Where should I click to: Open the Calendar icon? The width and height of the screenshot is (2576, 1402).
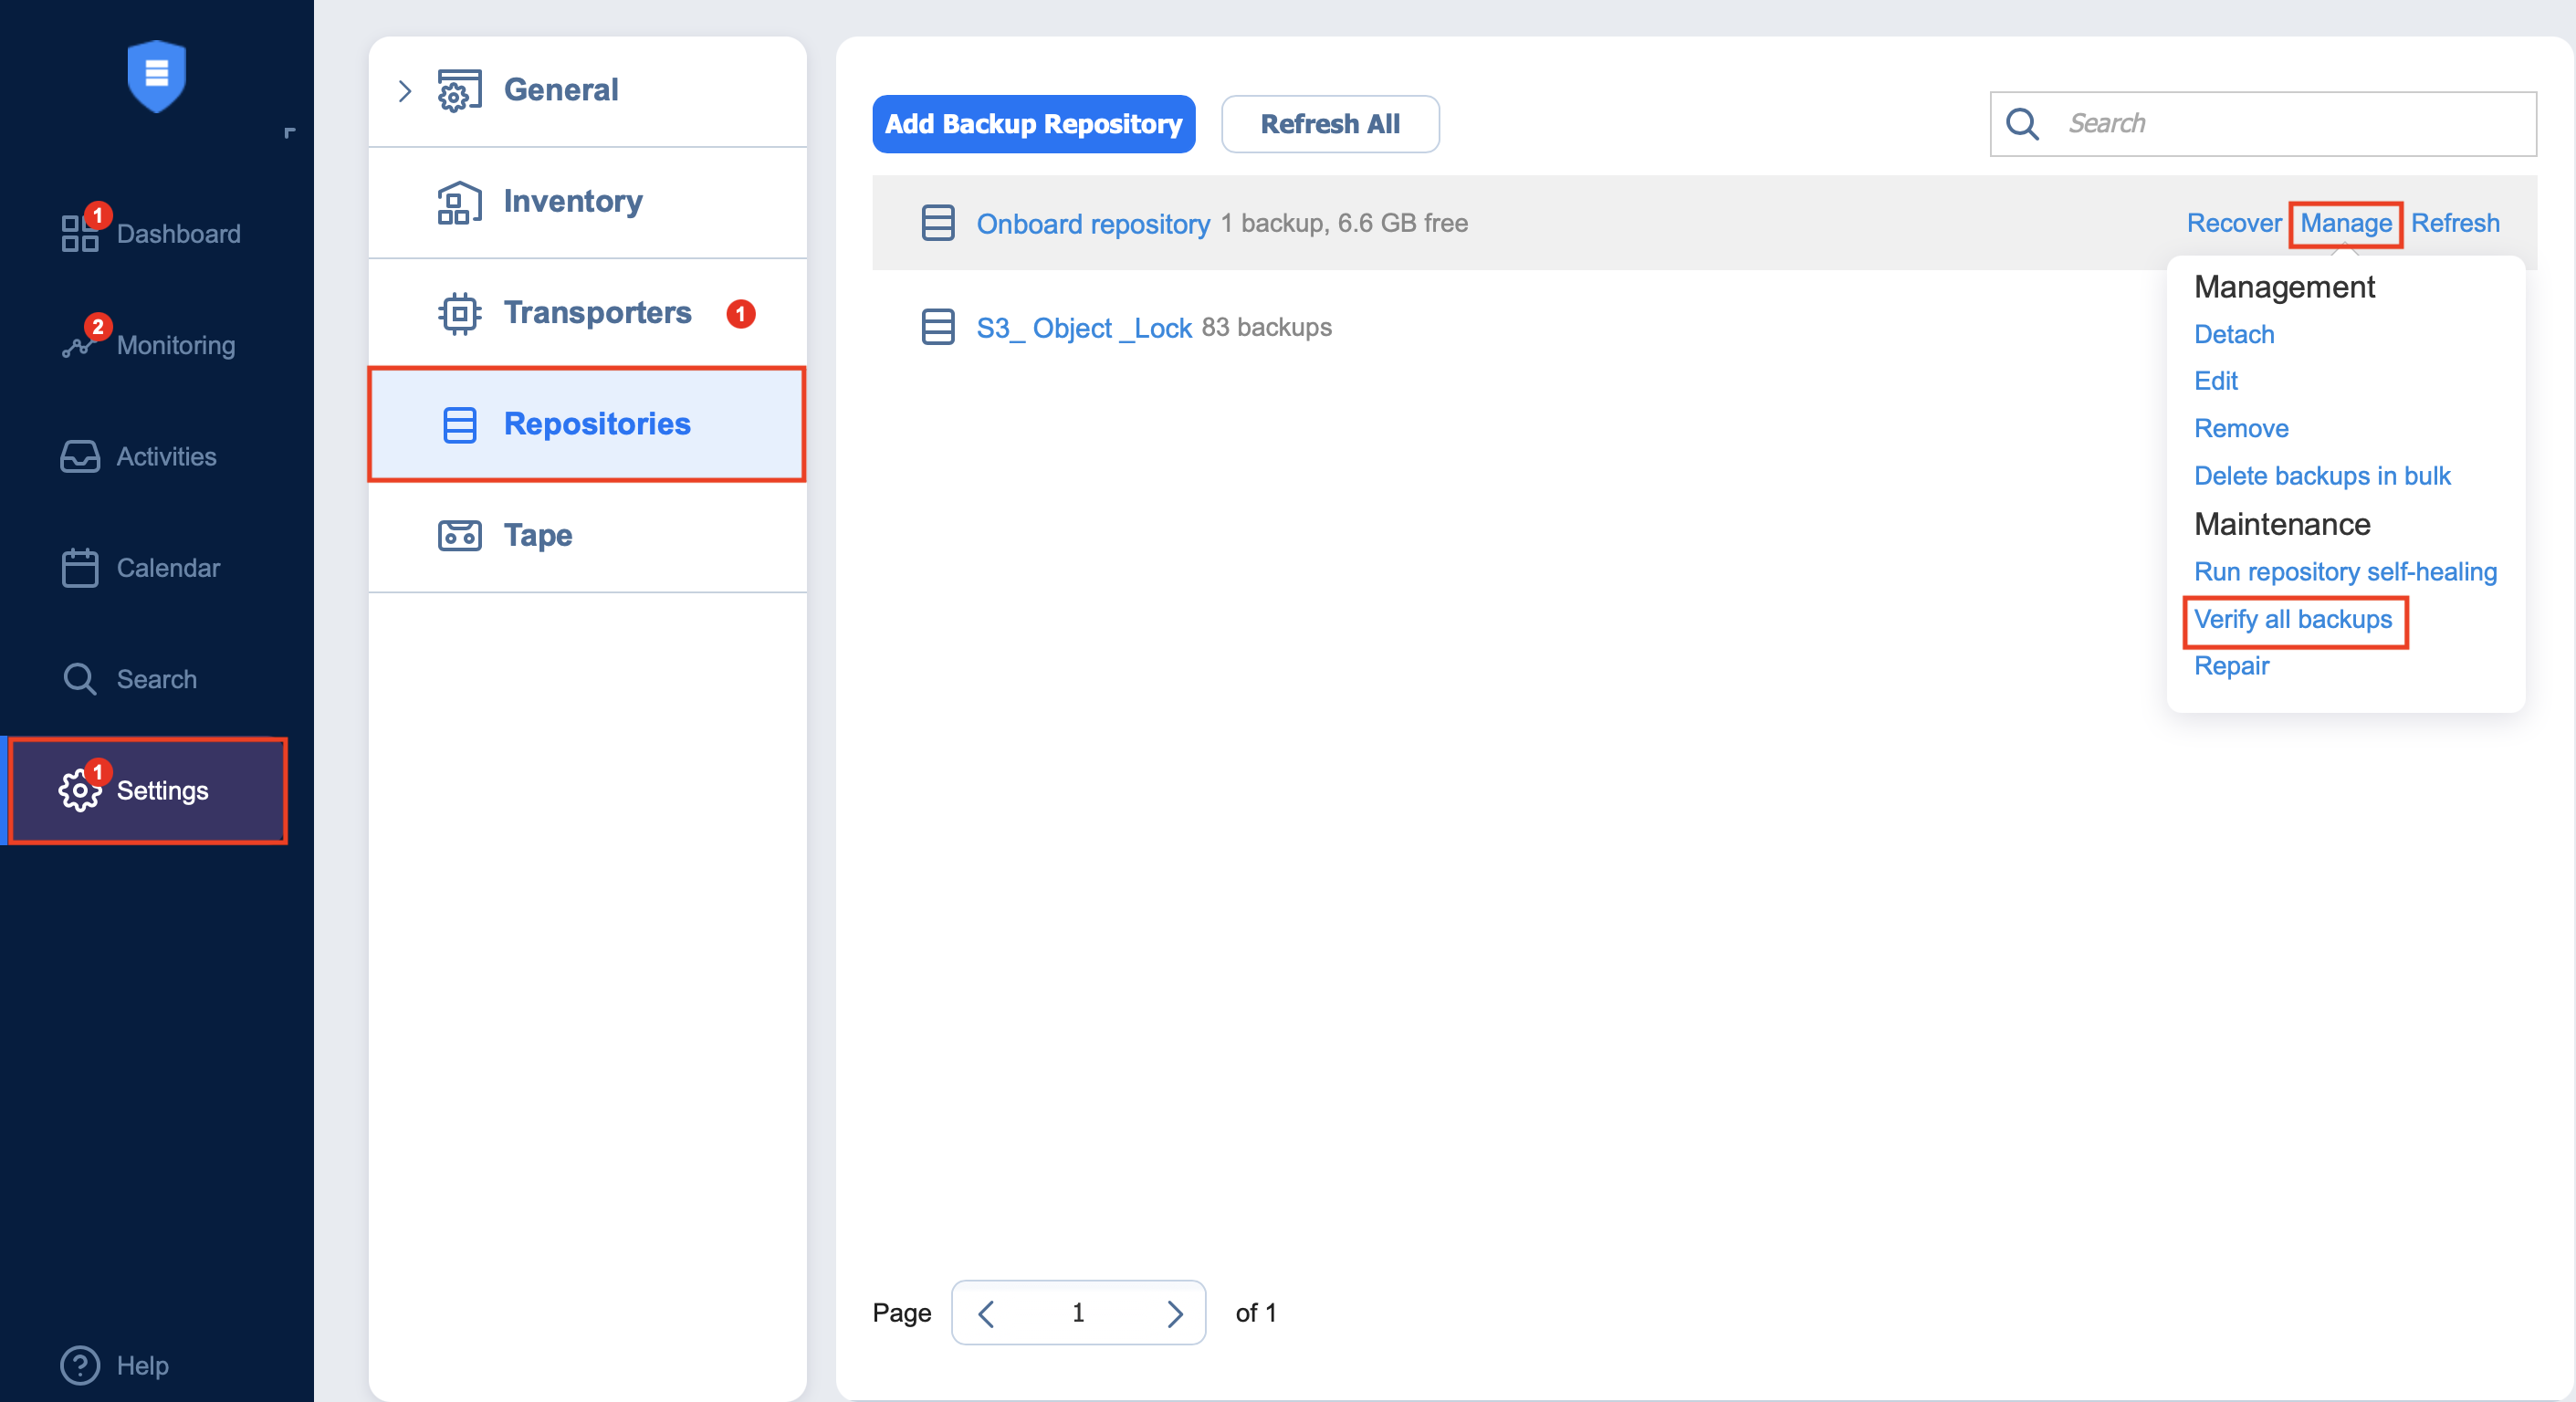80,568
